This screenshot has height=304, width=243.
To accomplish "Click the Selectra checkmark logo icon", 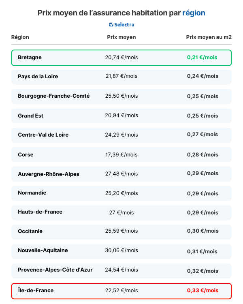I will [111, 25].
